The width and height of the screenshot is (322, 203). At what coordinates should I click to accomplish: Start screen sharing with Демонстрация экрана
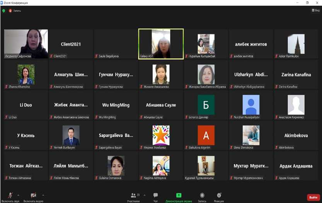pos(179,197)
